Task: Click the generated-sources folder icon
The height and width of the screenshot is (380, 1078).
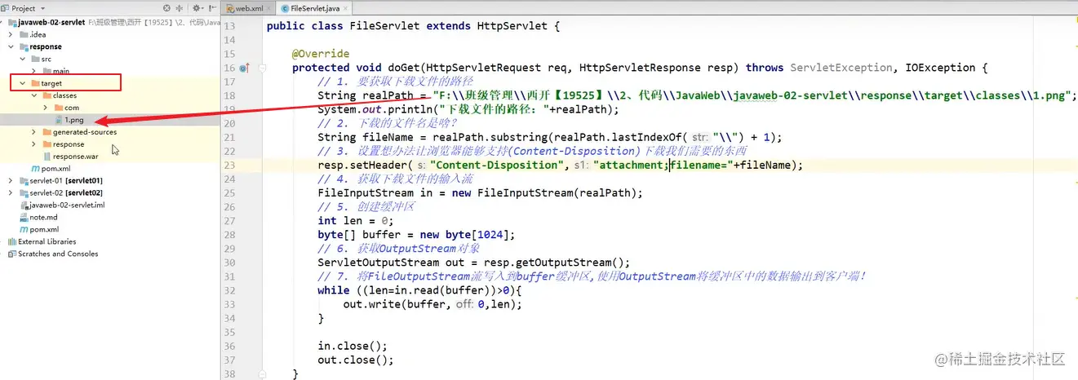Action: point(46,132)
